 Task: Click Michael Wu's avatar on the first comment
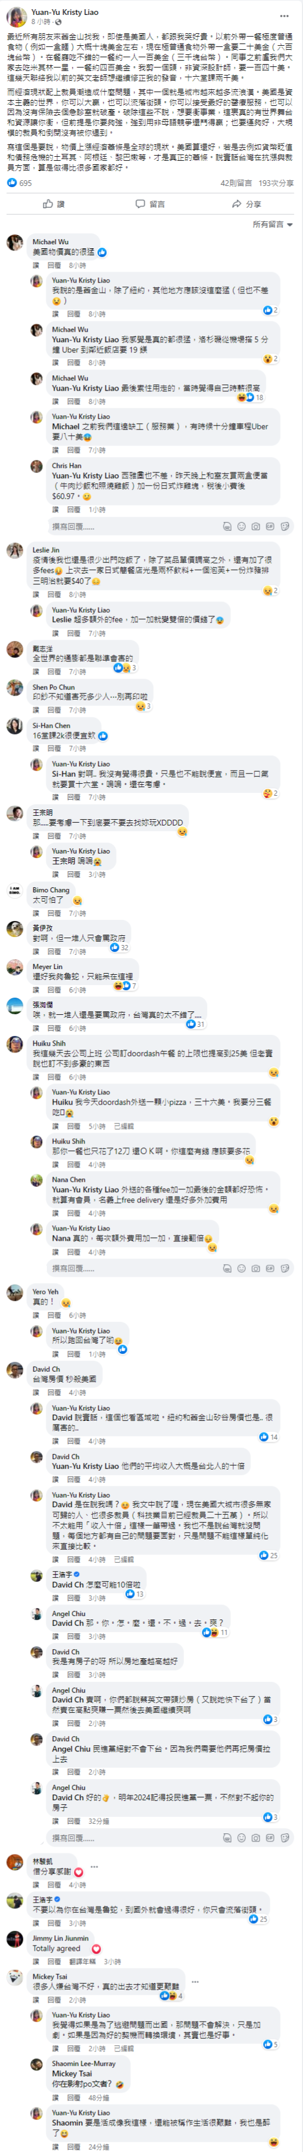[x=15, y=243]
